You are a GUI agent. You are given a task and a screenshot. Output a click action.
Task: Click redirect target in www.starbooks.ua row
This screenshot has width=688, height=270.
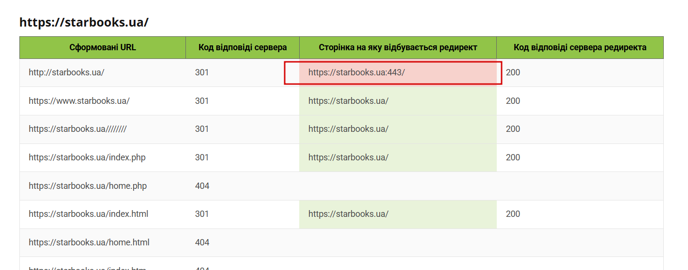[x=398, y=101]
